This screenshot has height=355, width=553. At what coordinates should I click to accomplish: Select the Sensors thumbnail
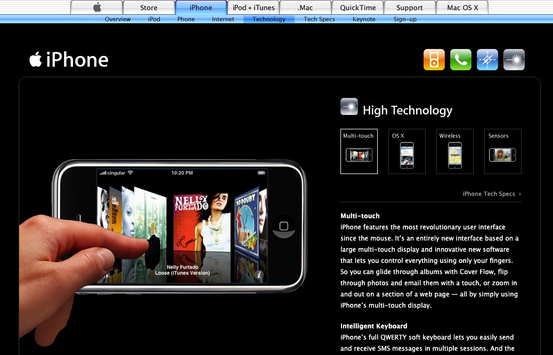(x=503, y=152)
